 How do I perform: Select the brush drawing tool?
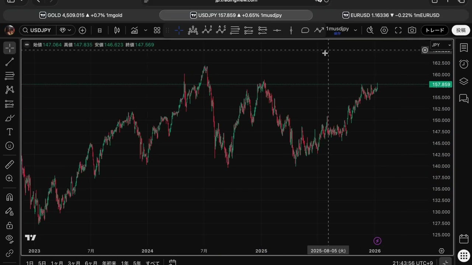coord(10,118)
